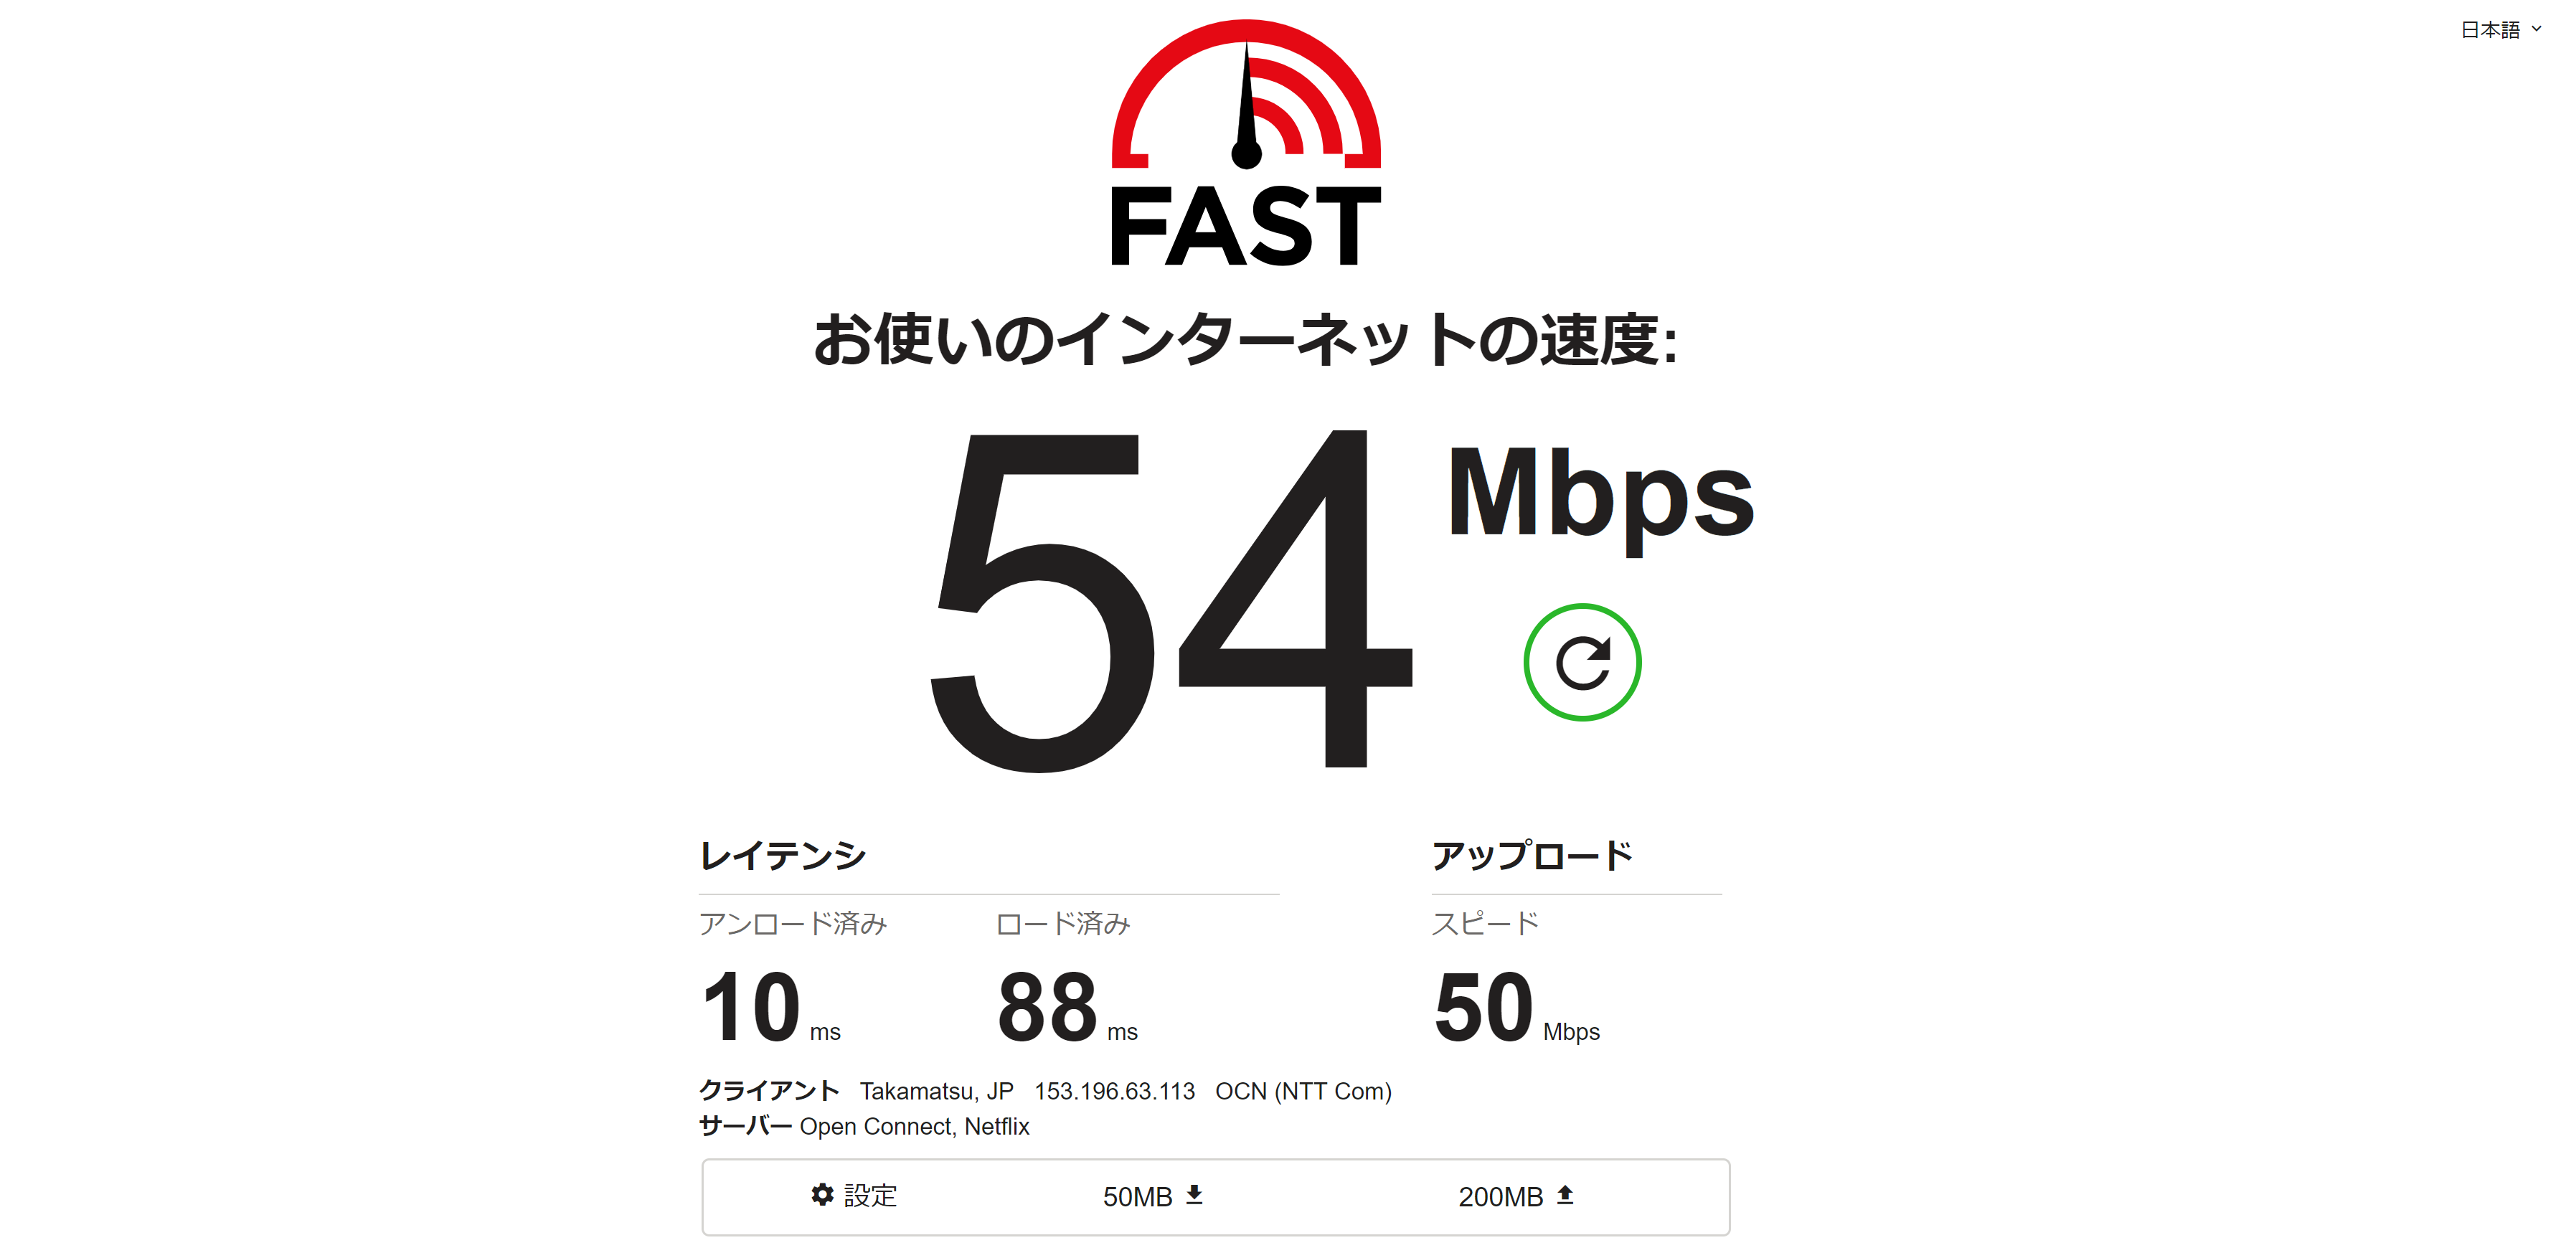Click the loaded latency 88 ms value
This screenshot has width=2576, height=1258.
tap(1067, 1007)
